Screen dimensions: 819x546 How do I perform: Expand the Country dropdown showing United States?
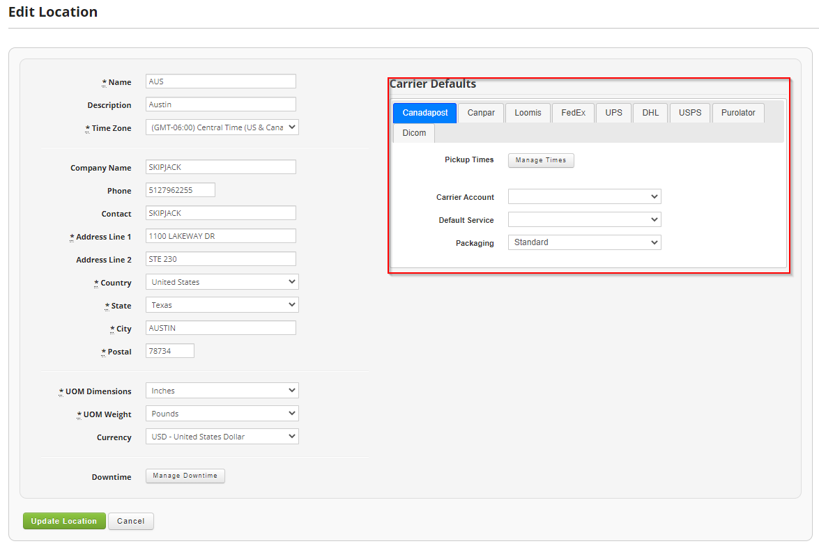tap(222, 281)
